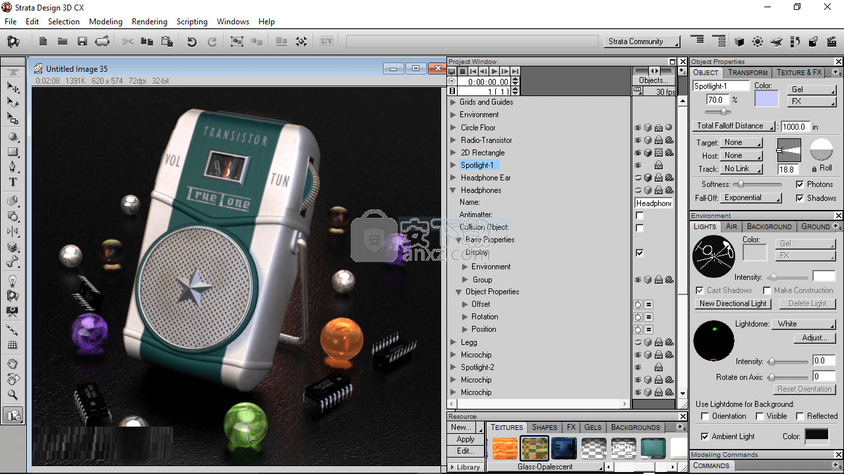Click the Objects... button in Project Window
This screenshot has height=474, width=844.
653,80
